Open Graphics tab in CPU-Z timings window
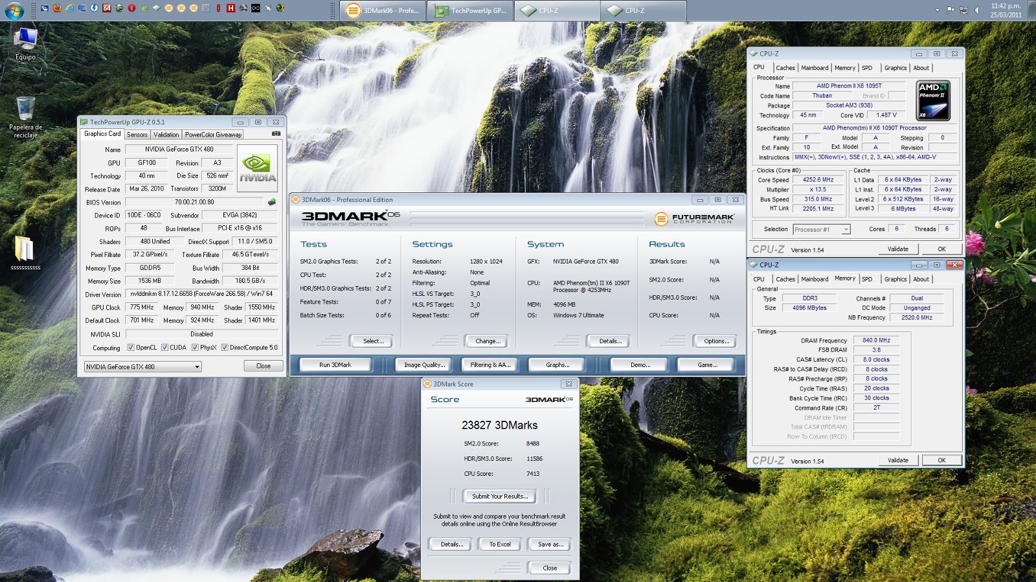The width and height of the screenshot is (1036, 582). click(895, 279)
